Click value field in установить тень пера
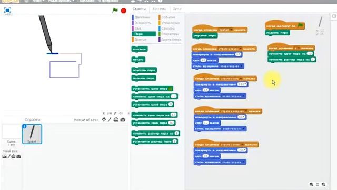The height and width of the screenshot is (190, 337). tap(171, 122)
